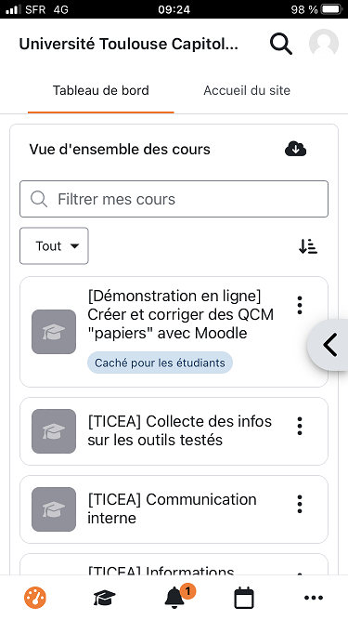Open the More three-dots bottom menu
The image size is (348, 620).
click(x=314, y=598)
